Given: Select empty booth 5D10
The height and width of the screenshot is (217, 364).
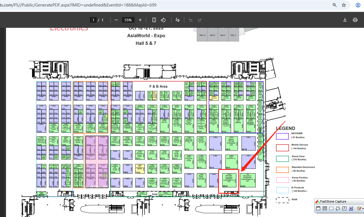Looking at the screenshot, I should 215,162.
